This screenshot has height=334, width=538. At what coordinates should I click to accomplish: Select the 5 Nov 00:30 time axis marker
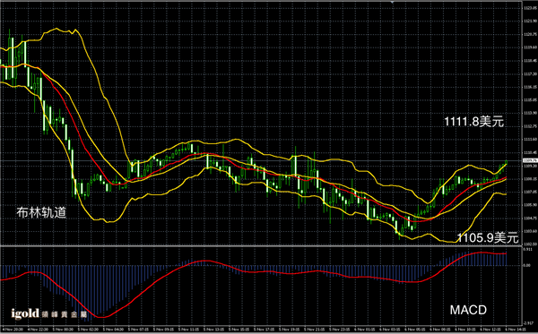pos(64,330)
